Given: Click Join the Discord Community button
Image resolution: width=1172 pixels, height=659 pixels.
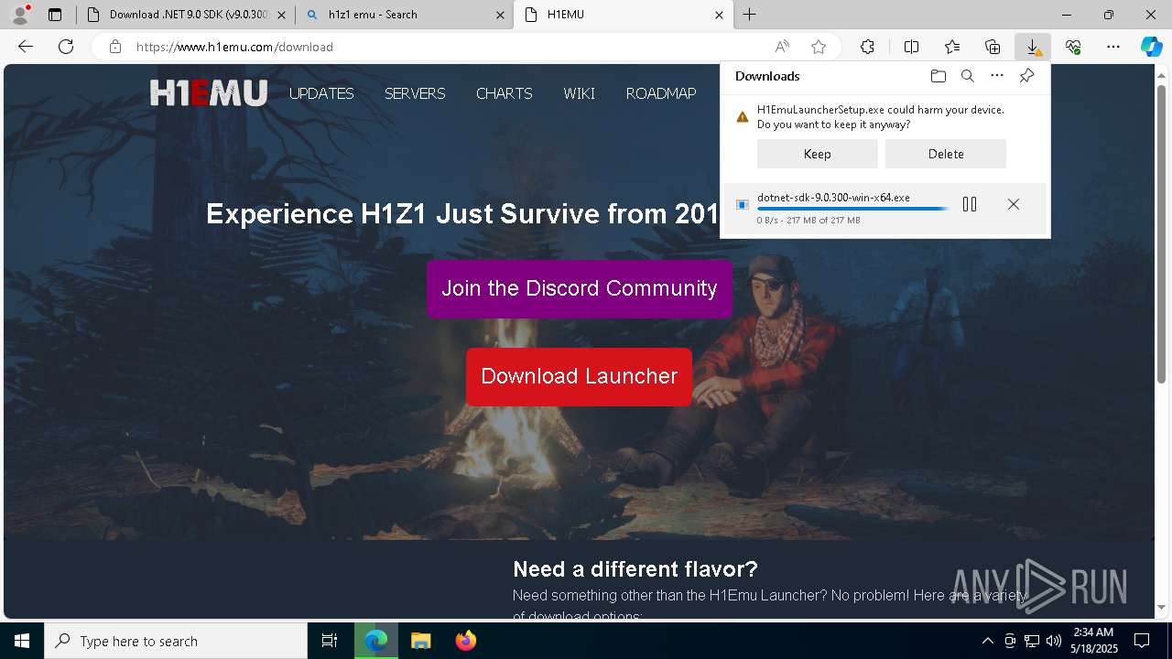Looking at the screenshot, I should pos(580,288).
